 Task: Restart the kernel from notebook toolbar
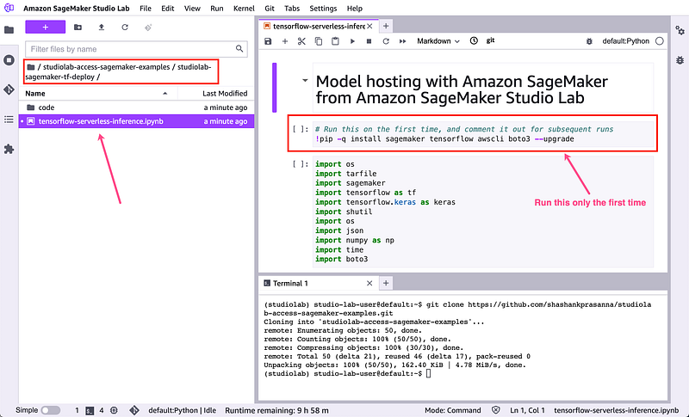(x=385, y=41)
